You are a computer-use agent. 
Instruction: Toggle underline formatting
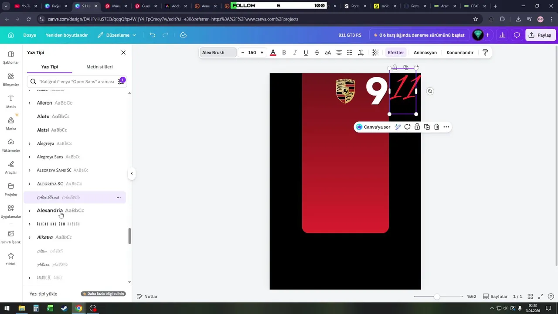[x=306, y=52]
